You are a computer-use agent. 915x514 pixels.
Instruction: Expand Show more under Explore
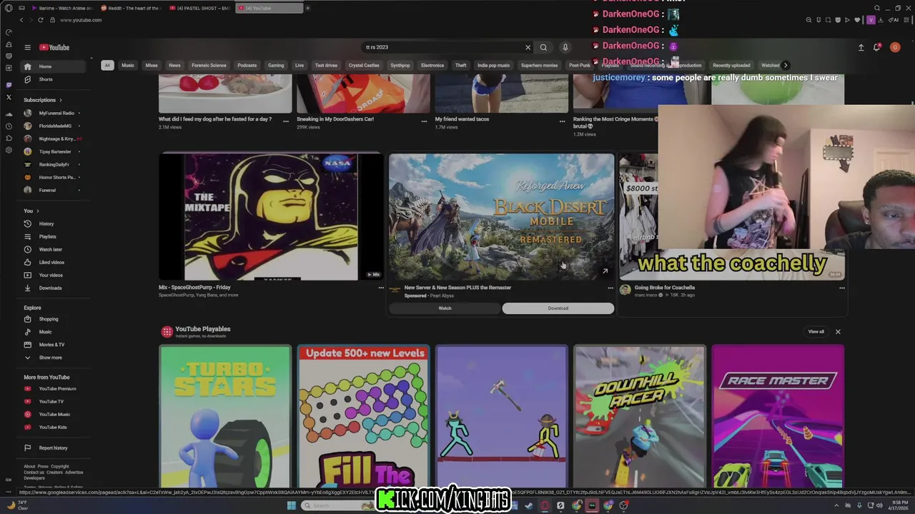click(x=53, y=358)
